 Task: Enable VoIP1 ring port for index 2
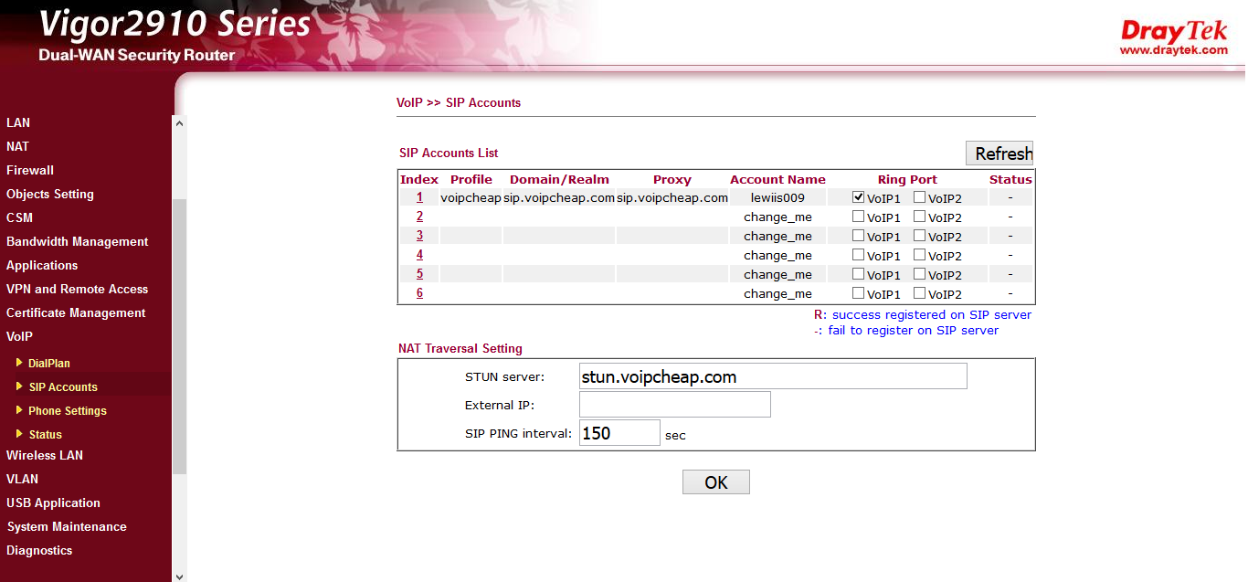[858, 217]
